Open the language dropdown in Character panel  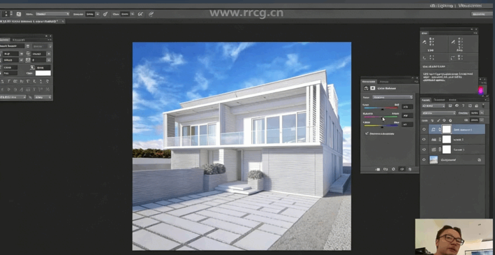[x=13, y=97]
